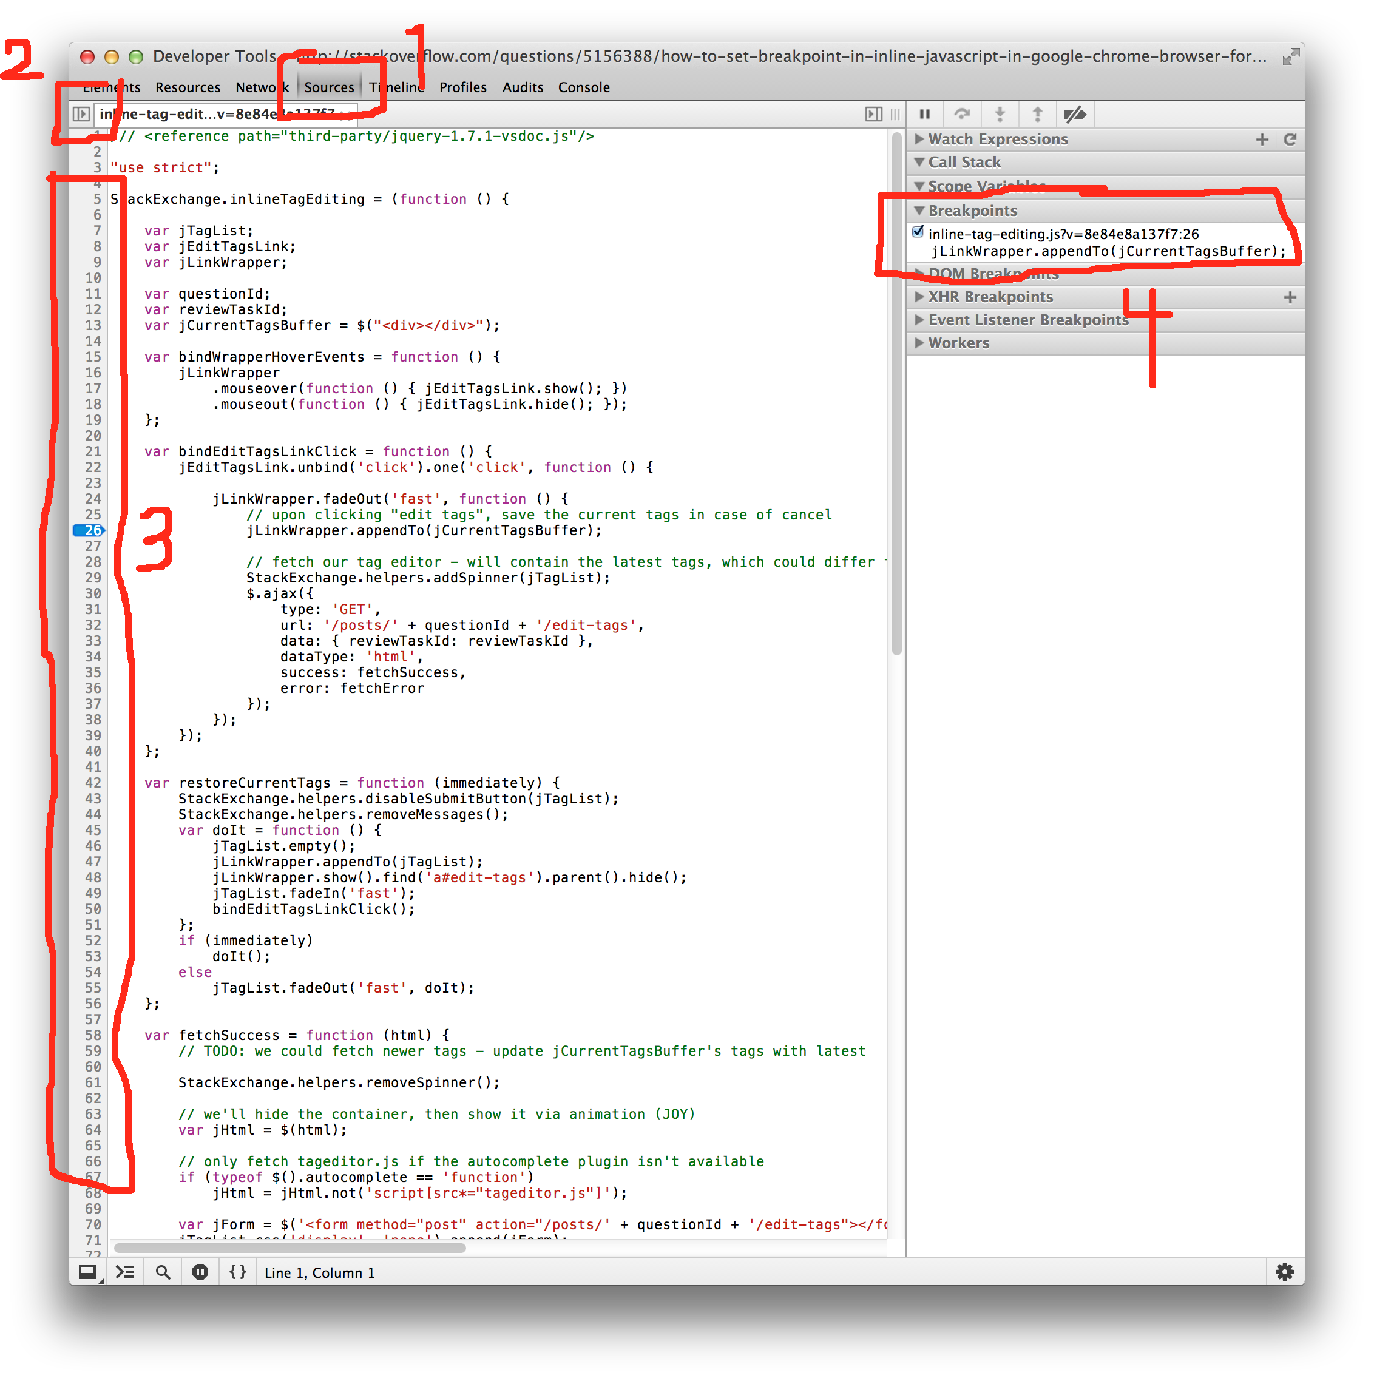Open the Profiles tab
1374x1381 pixels.
click(463, 87)
